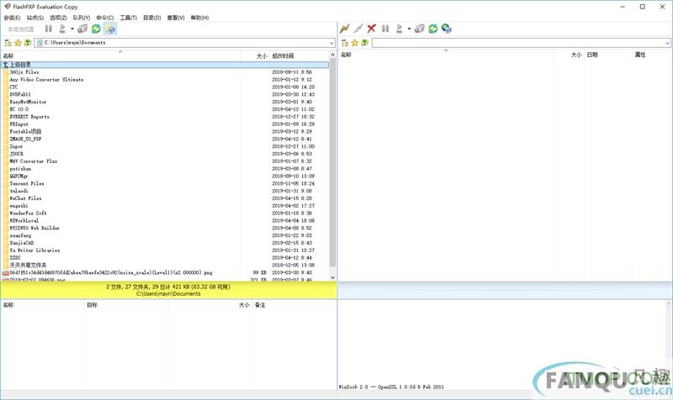The width and height of the screenshot is (673, 400).
Task: Open bookmarks star in right pane
Action: 355,43
